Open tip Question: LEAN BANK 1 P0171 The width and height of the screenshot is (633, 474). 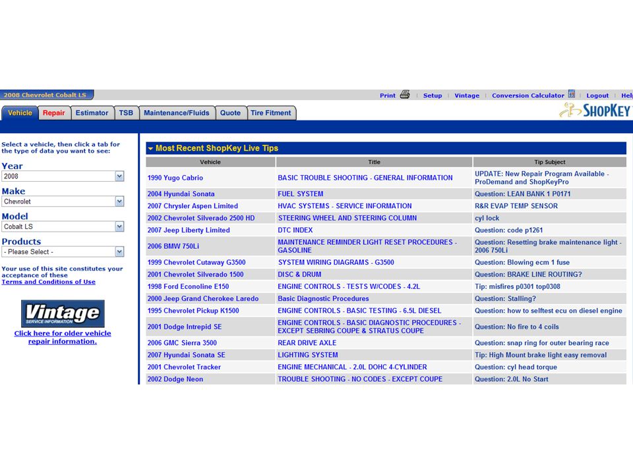coord(522,194)
